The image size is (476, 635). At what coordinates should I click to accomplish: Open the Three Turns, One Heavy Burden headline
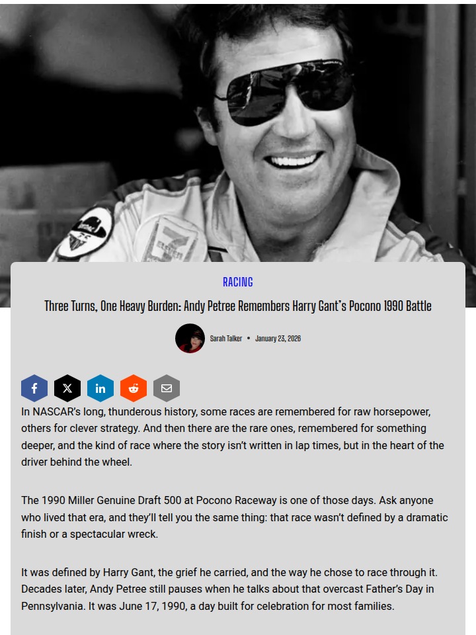238,306
